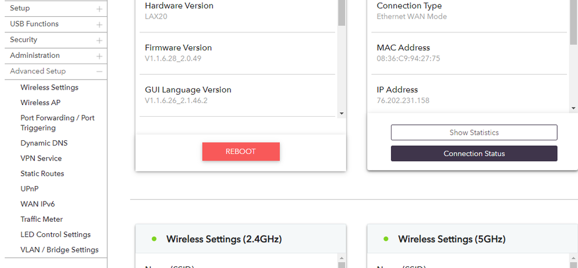Open Traffic Meter page
578x268 pixels.
pyautogui.click(x=42, y=219)
